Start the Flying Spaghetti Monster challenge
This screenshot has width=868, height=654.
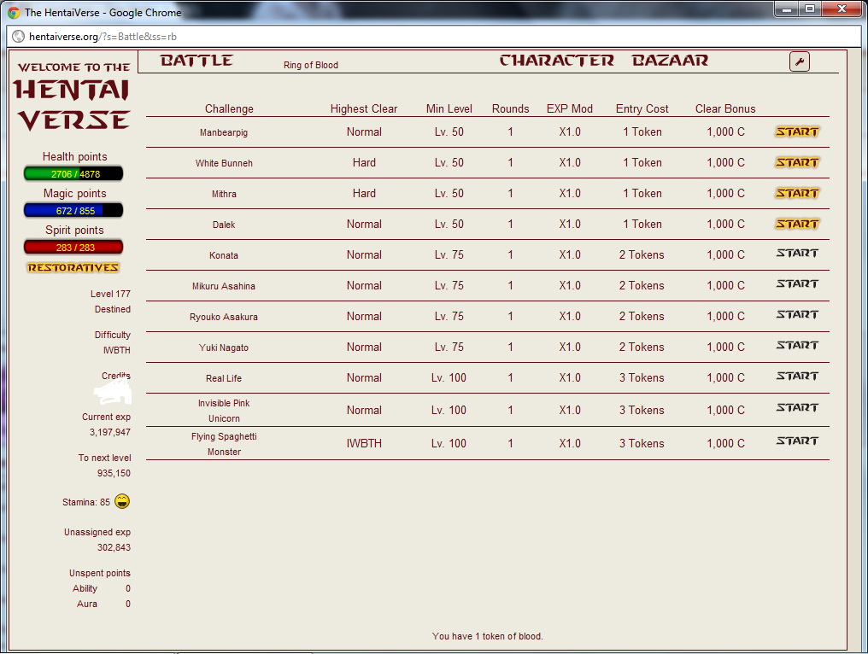click(796, 441)
